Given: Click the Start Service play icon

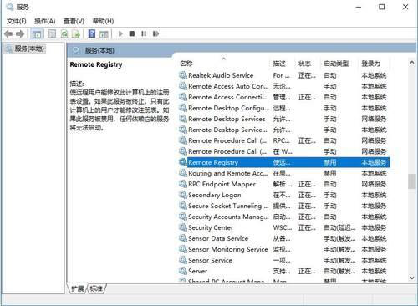Looking at the screenshot, I should click(120, 33).
